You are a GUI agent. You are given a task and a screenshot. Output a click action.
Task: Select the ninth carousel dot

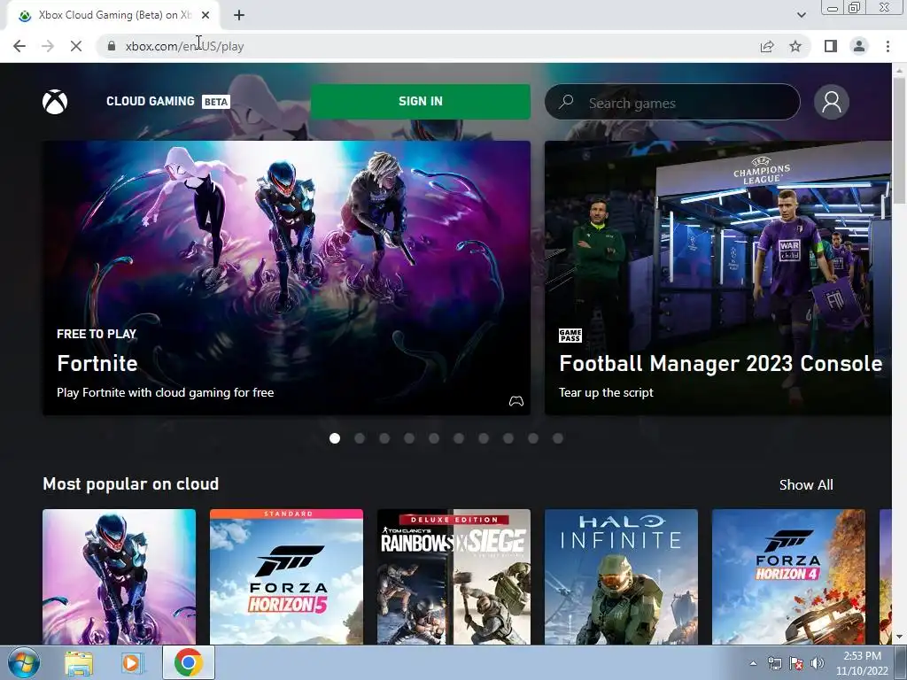(x=532, y=438)
